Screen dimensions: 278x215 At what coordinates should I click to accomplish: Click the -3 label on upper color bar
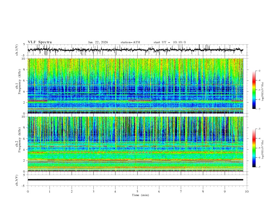[259, 71]
